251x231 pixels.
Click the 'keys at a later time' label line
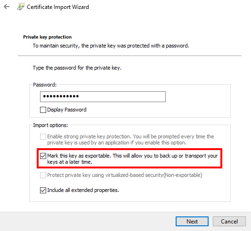pyautogui.click(x=70, y=162)
